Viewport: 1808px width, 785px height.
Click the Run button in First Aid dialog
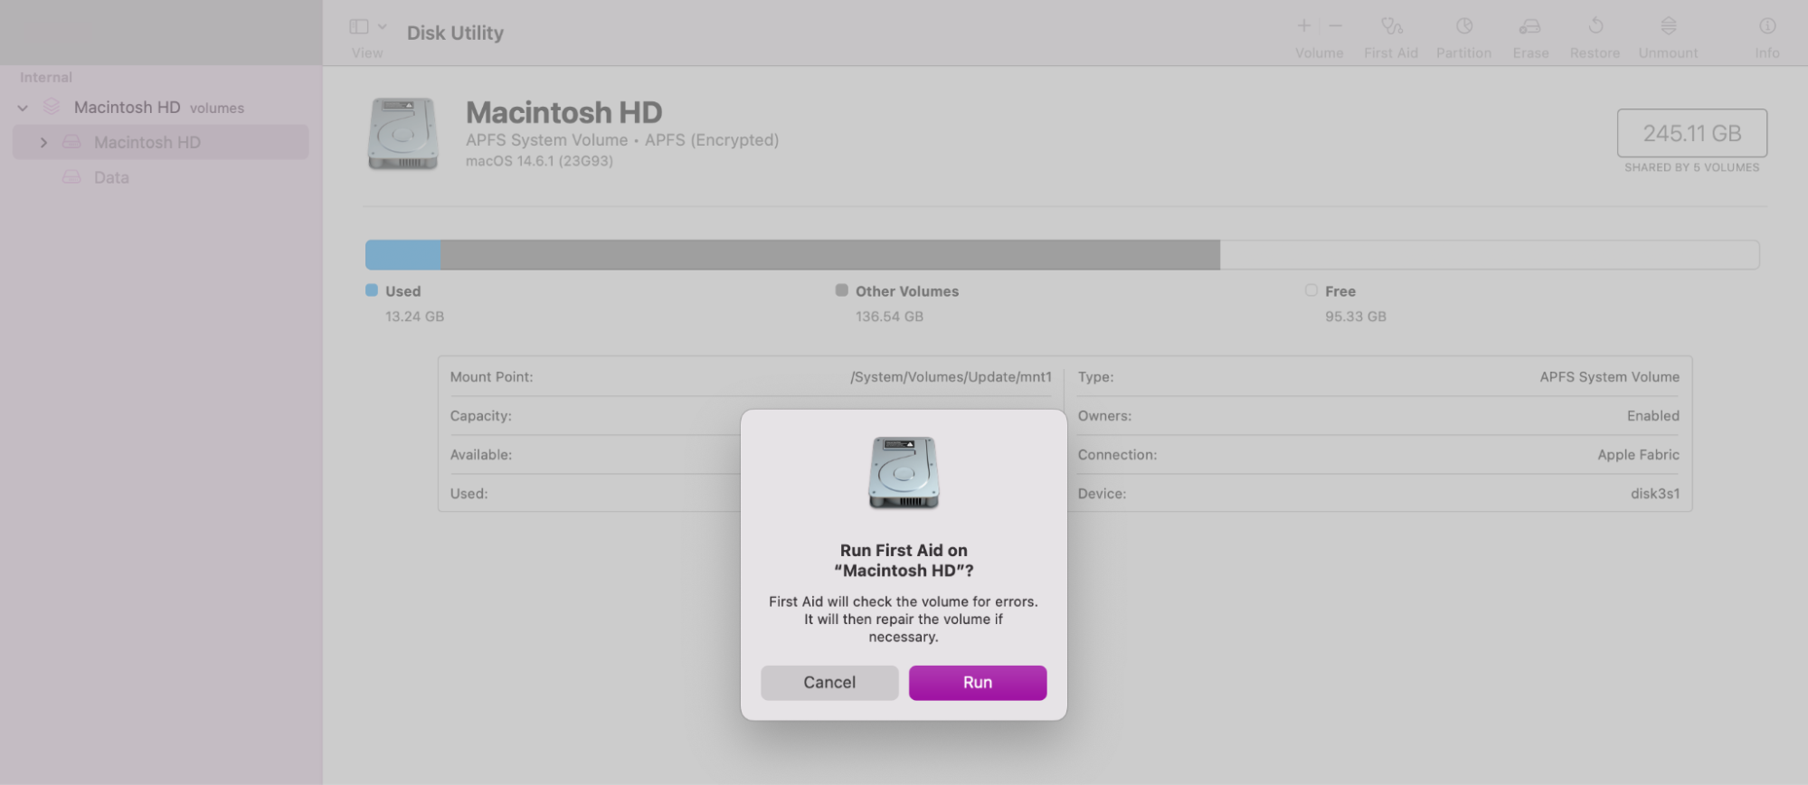(978, 683)
